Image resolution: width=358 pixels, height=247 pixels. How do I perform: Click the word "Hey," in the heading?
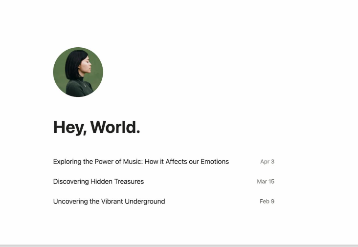point(70,127)
